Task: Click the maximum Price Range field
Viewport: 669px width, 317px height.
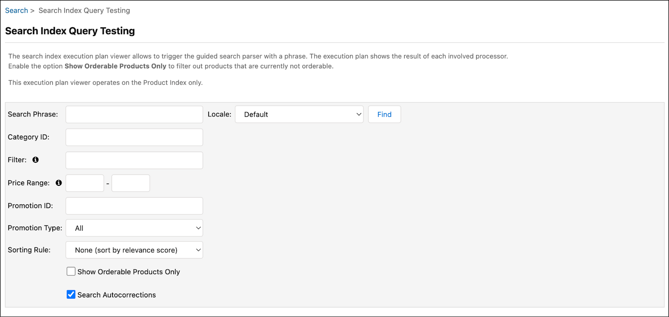Action: (x=130, y=183)
